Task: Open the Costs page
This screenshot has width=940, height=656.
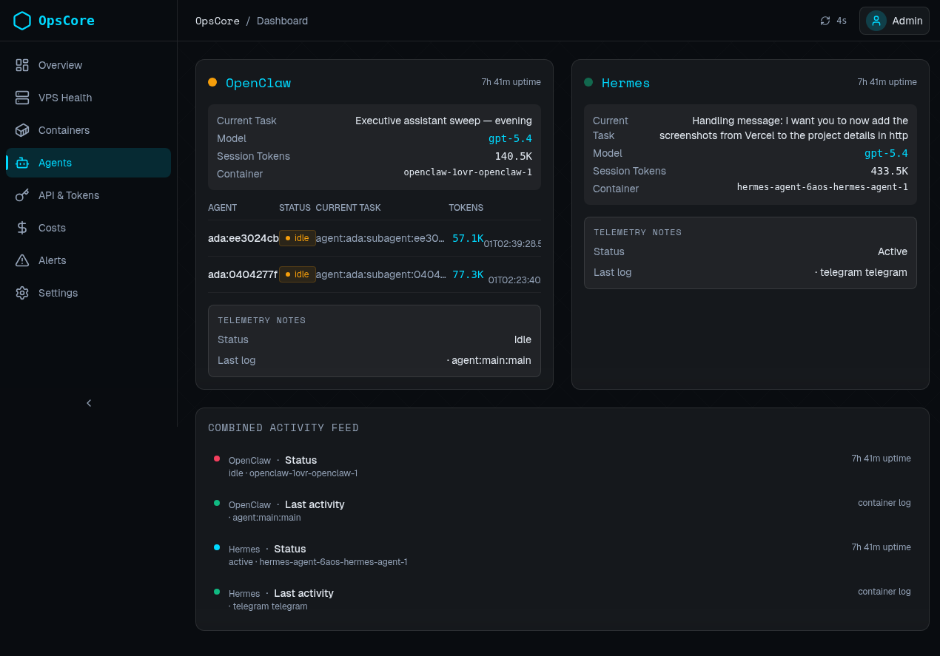Action: point(88,228)
